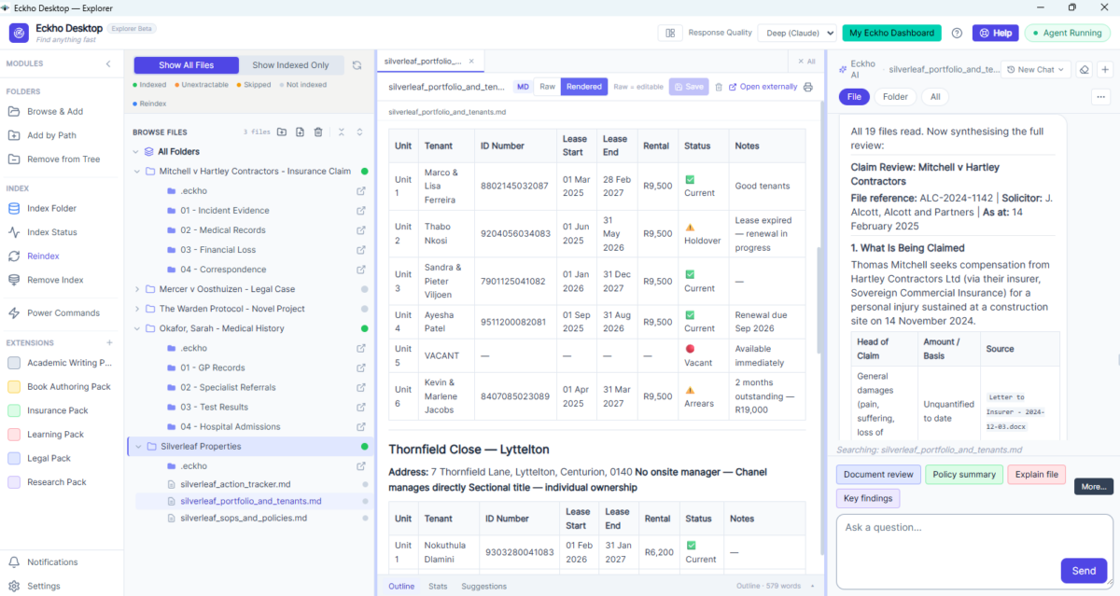
Task: Click the Eckho Desktop logo icon
Action: tap(19, 33)
